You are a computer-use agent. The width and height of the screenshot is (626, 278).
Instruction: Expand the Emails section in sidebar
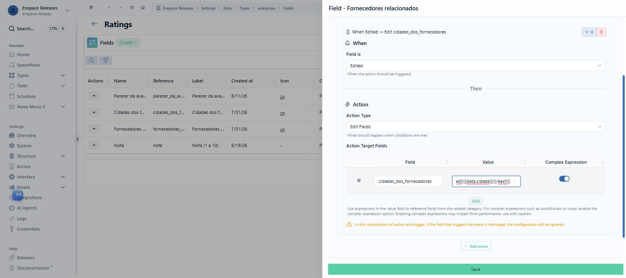63,187
